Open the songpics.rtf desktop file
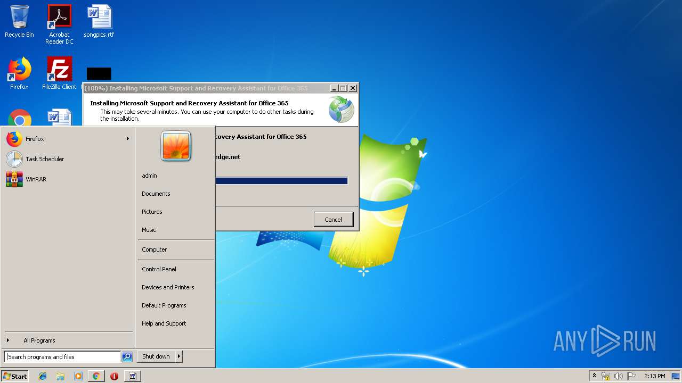Screen dimensions: 682x383 point(99,21)
